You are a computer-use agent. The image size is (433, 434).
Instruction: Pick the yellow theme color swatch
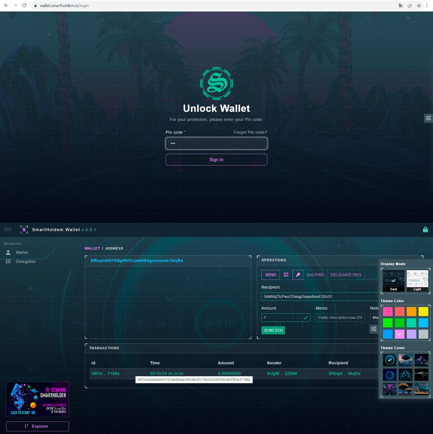423,311
